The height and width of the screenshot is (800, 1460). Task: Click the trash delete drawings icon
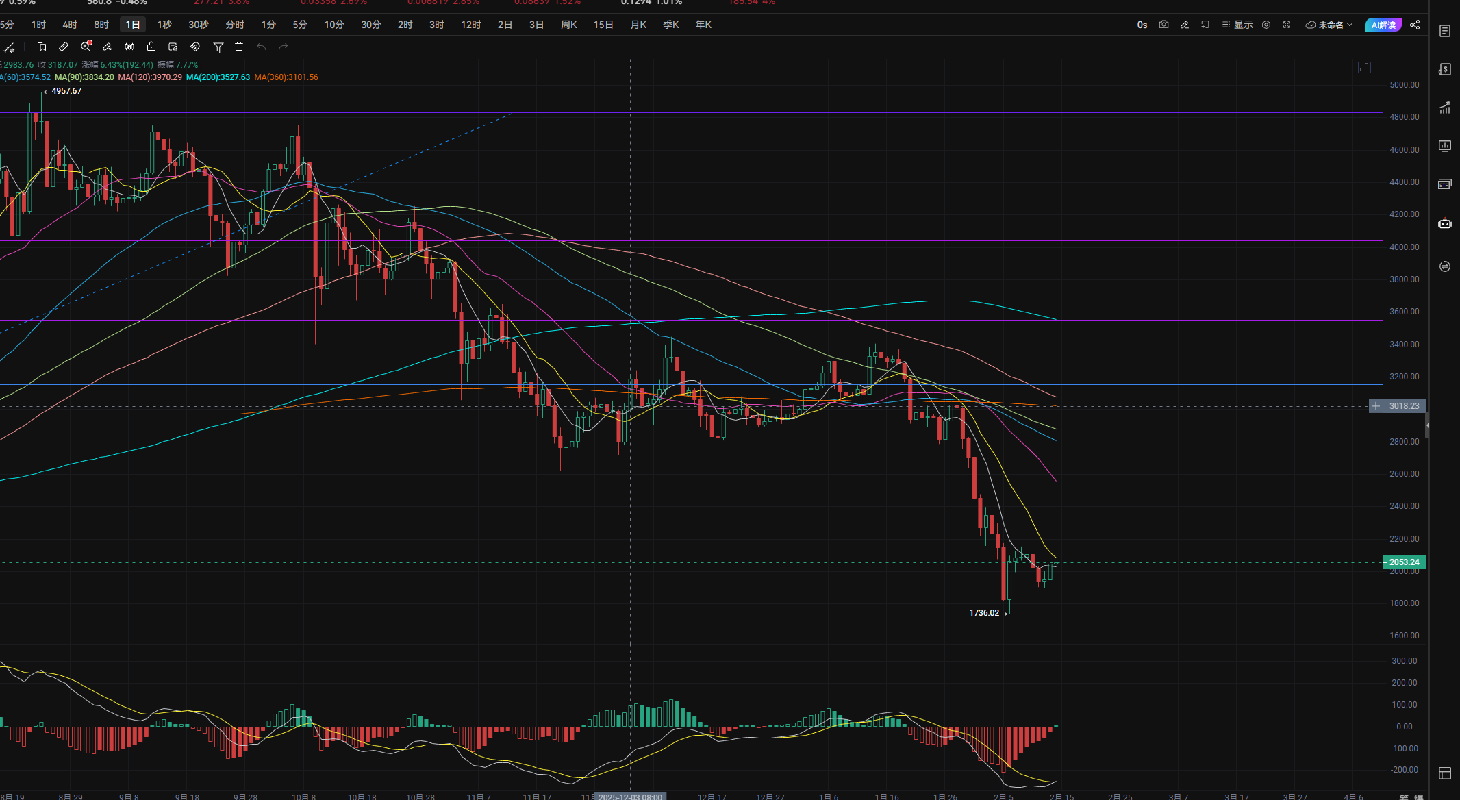239,47
